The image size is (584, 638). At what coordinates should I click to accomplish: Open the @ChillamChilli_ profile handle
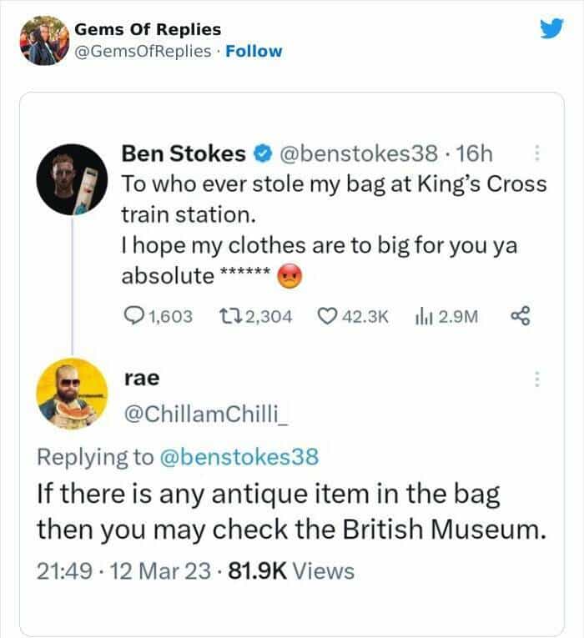205,414
